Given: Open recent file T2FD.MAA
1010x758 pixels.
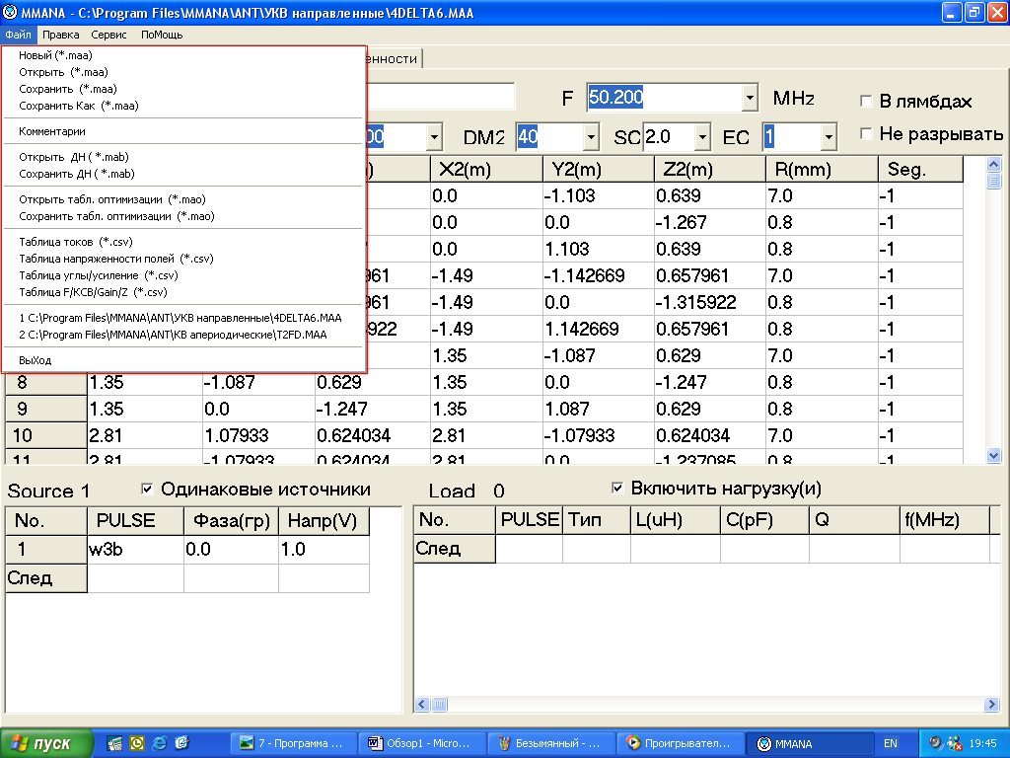Looking at the screenshot, I should (x=184, y=336).
